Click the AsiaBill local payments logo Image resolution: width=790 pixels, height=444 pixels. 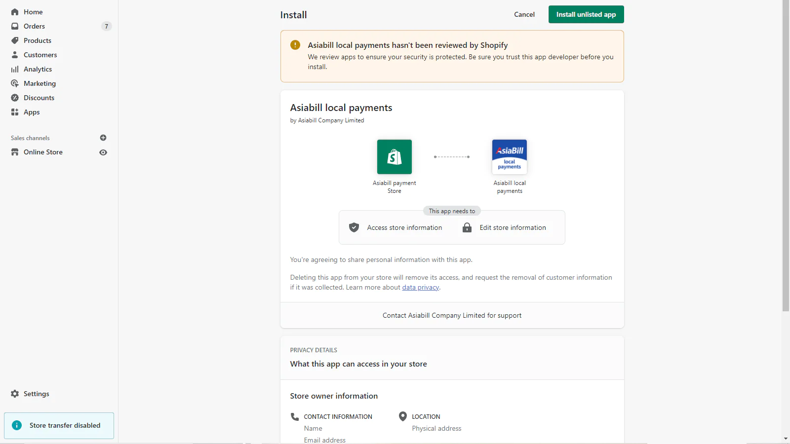[x=510, y=157]
